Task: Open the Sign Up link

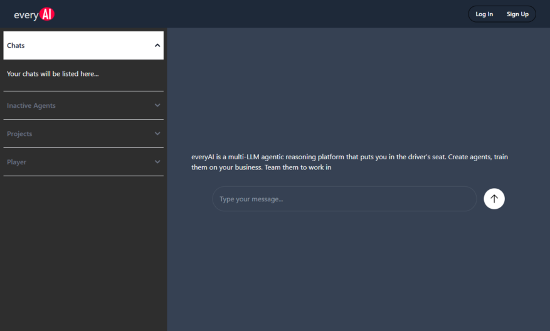Action: [x=517, y=14]
